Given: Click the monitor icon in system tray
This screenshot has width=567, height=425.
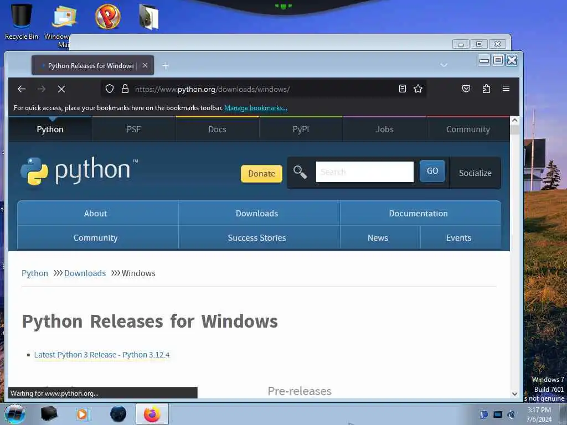Looking at the screenshot, I should click(x=498, y=414).
